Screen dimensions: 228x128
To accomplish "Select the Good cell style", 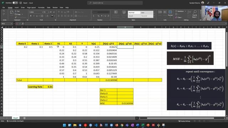I will click(x=134, y=16).
